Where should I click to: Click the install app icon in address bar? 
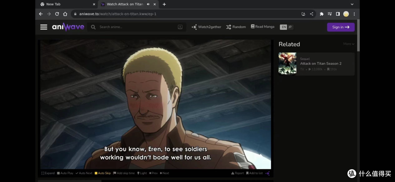point(303,14)
